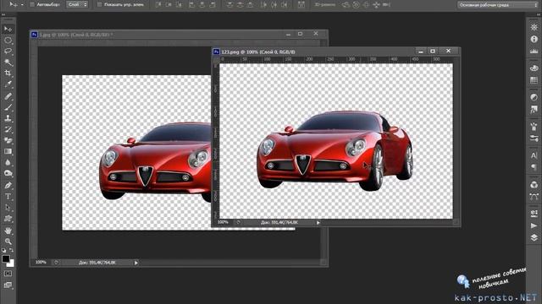Screen dimensions: 542x304
Task: Open the Paragraph panel icon
Action: click(x=534, y=167)
